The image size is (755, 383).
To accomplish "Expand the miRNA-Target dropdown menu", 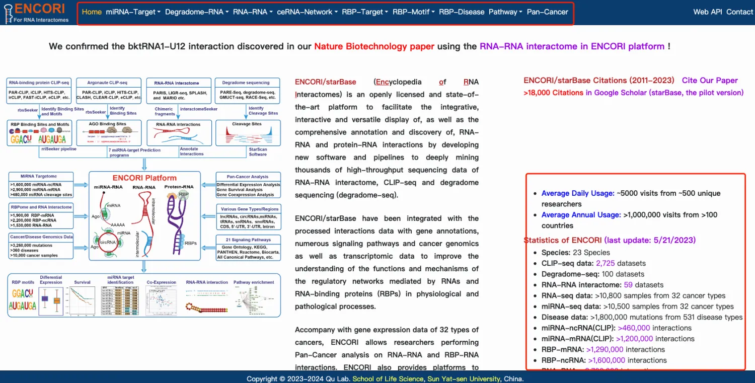I will [133, 12].
